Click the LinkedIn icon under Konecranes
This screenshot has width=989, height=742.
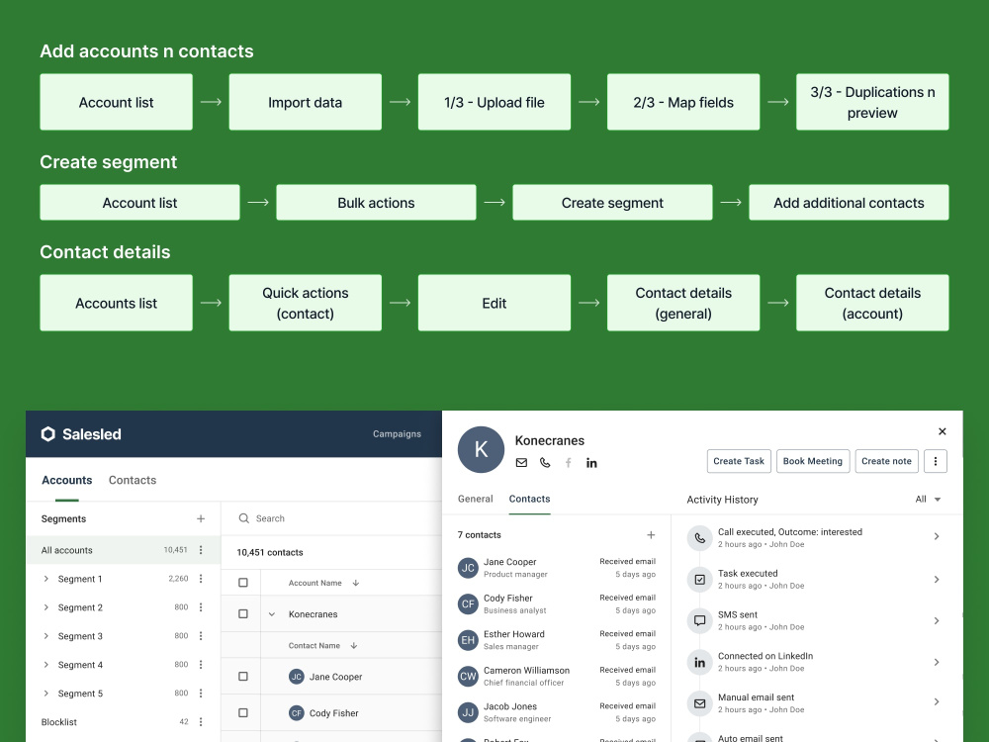591,462
